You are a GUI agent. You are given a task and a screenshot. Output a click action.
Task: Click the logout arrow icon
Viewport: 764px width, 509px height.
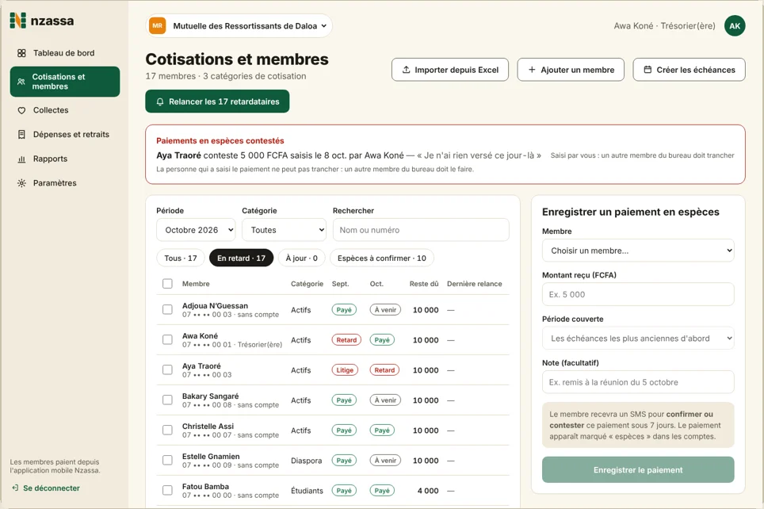pyautogui.click(x=16, y=488)
